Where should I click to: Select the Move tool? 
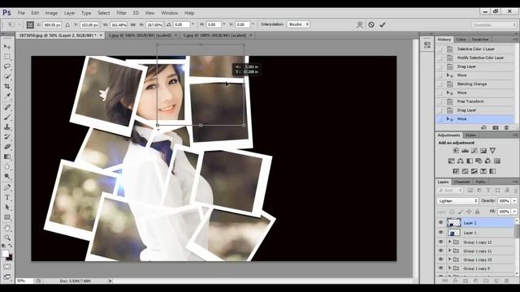tap(7, 47)
